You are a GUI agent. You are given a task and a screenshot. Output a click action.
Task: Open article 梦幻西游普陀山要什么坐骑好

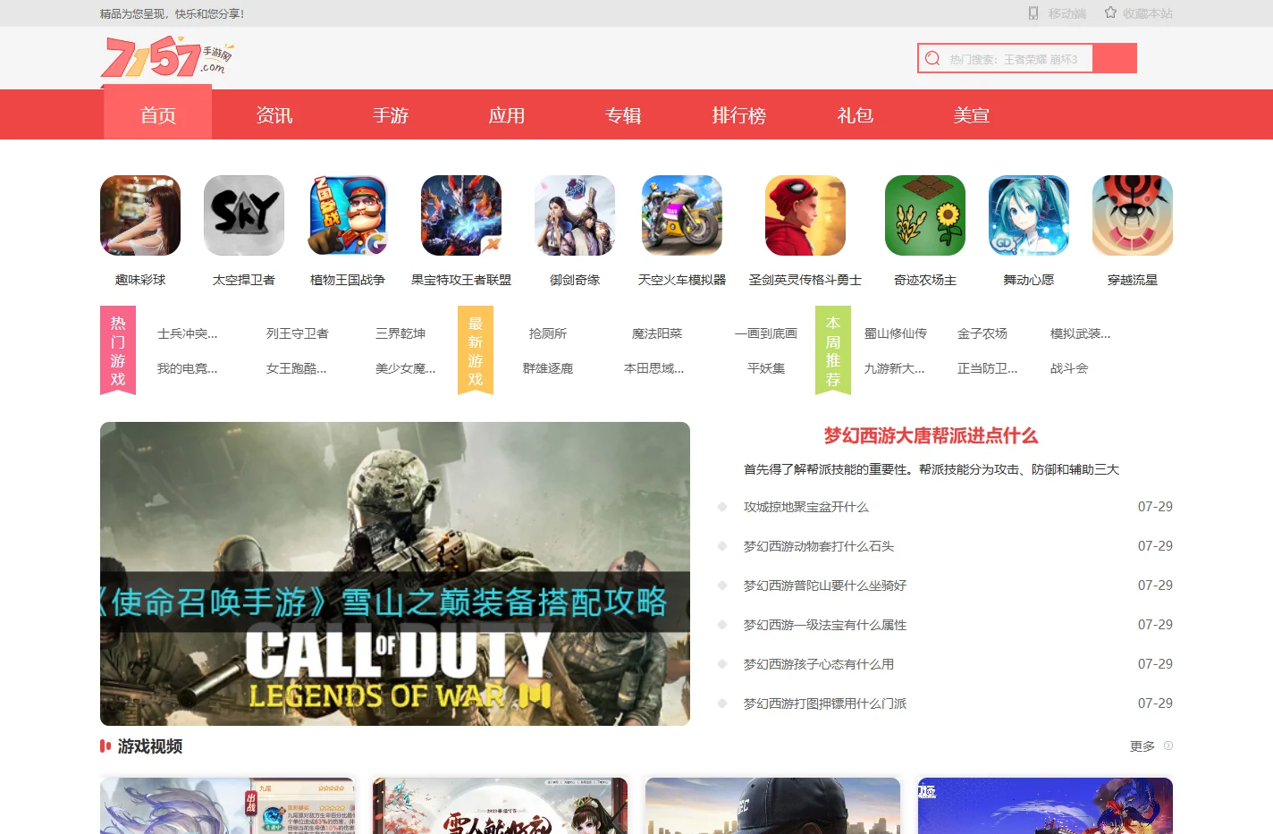coord(825,585)
